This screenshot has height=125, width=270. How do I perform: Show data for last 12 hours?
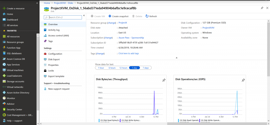[x=123, y=68]
